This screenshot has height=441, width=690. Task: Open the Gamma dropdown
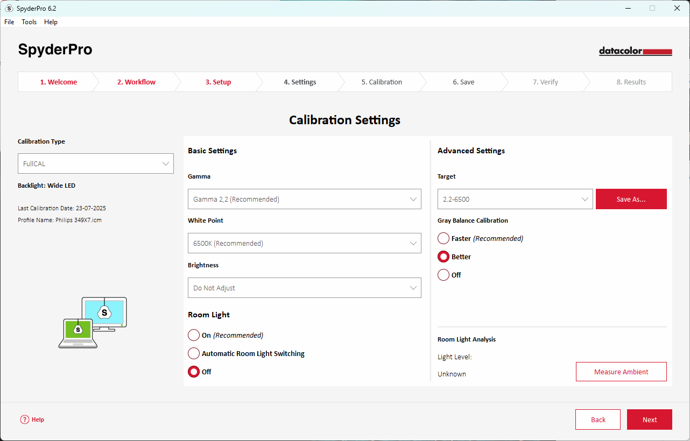coord(304,199)
